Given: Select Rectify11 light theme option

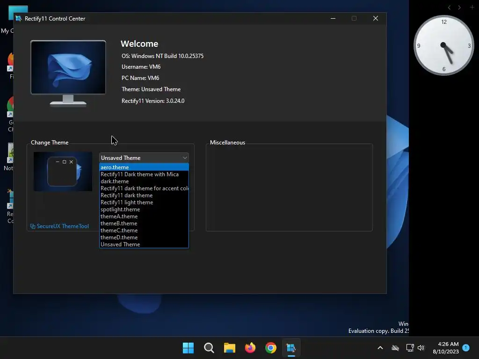Looking at the screenshot, I should [144, 202].
